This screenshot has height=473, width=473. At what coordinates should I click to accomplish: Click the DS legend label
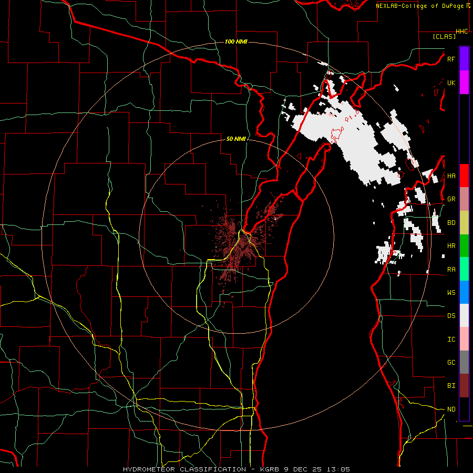451,316
